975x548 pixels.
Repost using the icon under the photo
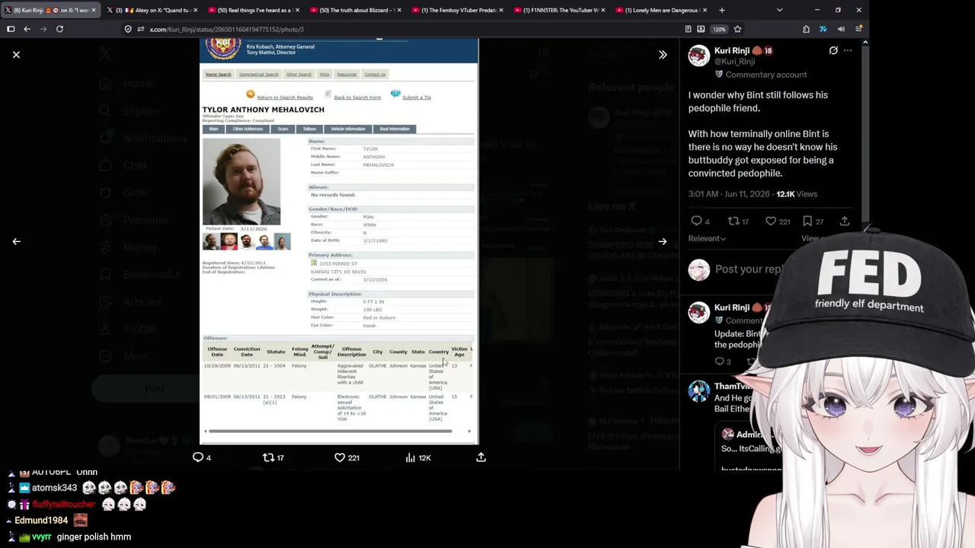click(268, 457)
